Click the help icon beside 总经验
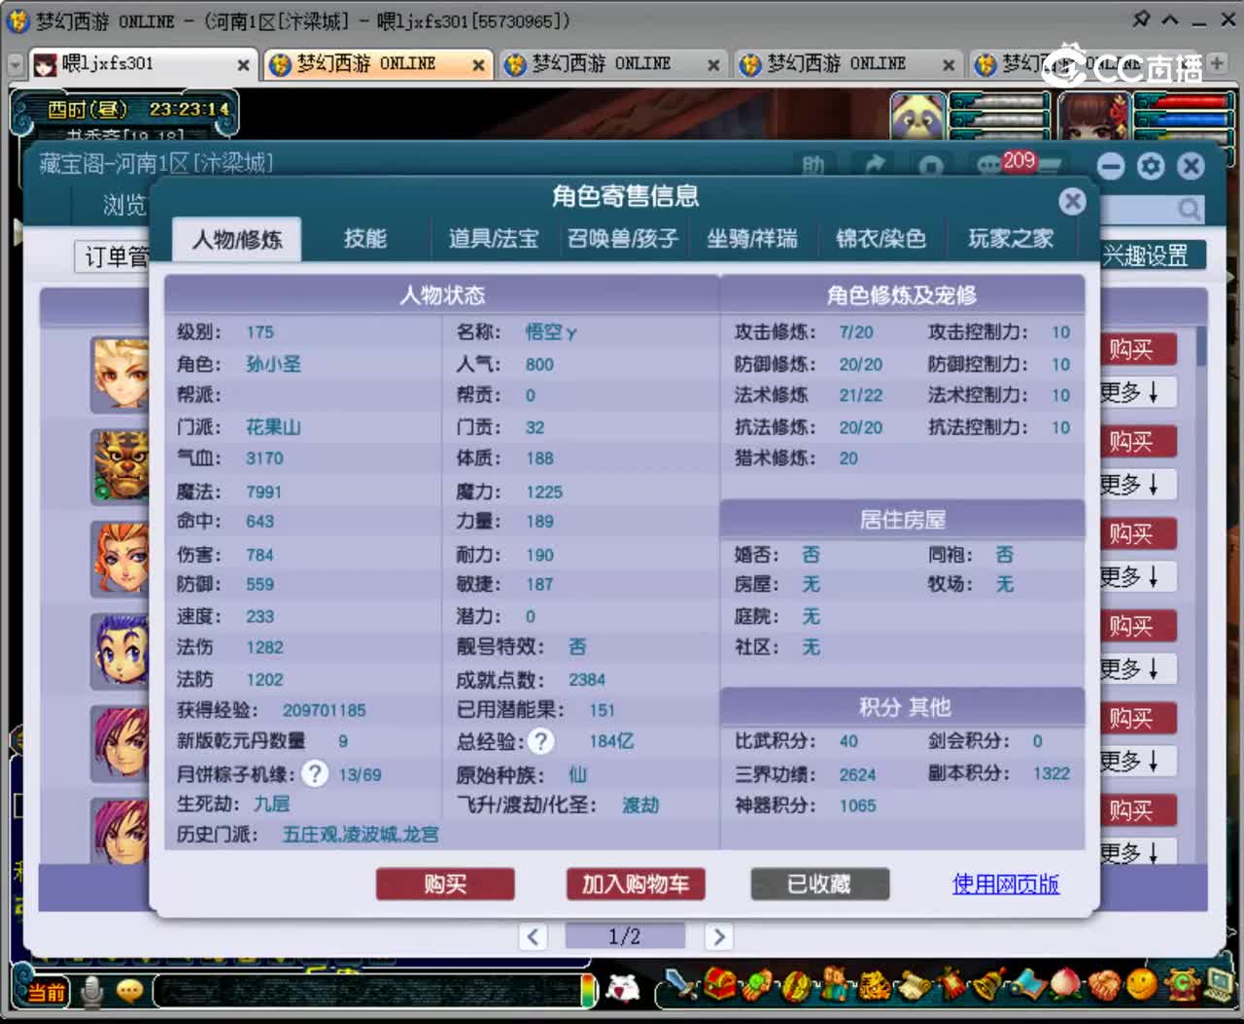Screen dimensions: 1244x1024 [x=541, y=741]
